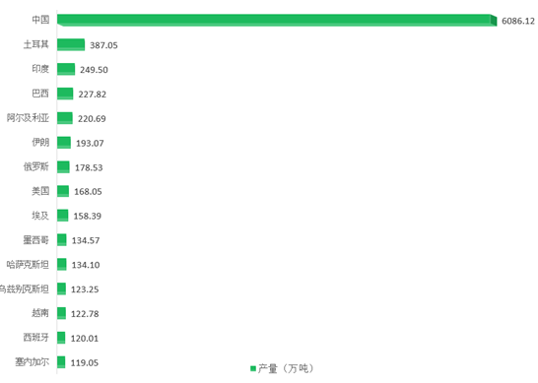Select the 西班牙 bar
This screenshot has width=538, height=383.
click(x=61, y=338)
